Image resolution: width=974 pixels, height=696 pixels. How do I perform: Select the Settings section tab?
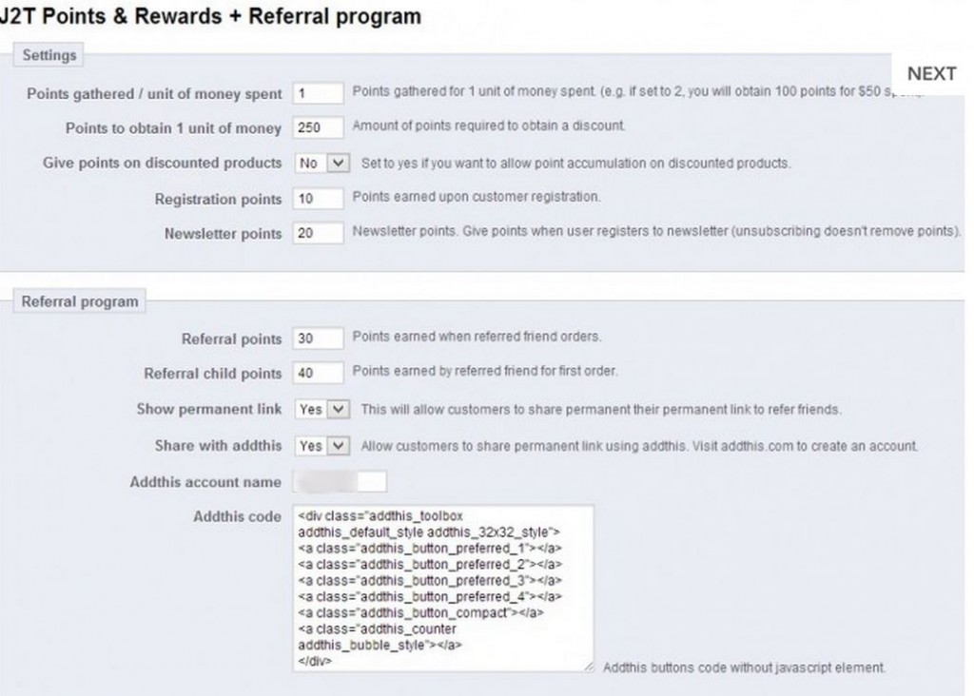coord(48,54)
